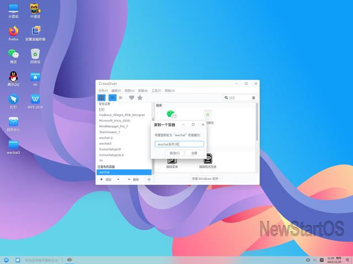Click the 取消 button in the dialog
The width and height of the screenshot is (353, 264).
coord(175,153)
